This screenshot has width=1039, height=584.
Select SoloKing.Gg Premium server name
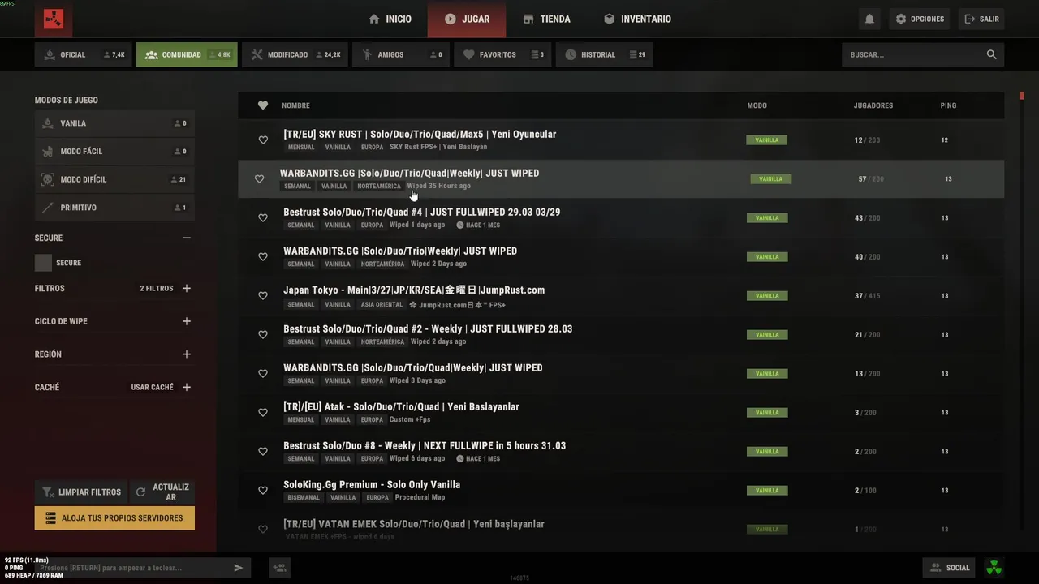(372, 484)
